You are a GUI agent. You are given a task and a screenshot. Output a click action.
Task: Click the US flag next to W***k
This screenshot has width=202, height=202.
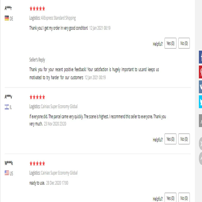click(7, 173)
